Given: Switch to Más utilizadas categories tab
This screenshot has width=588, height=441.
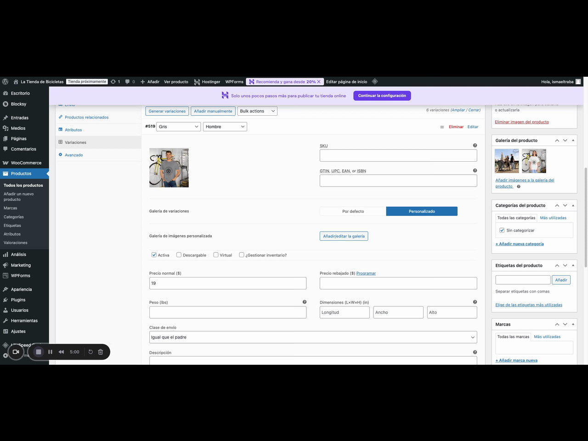Looking at the screenshot, I should click(x=553, y=218).
